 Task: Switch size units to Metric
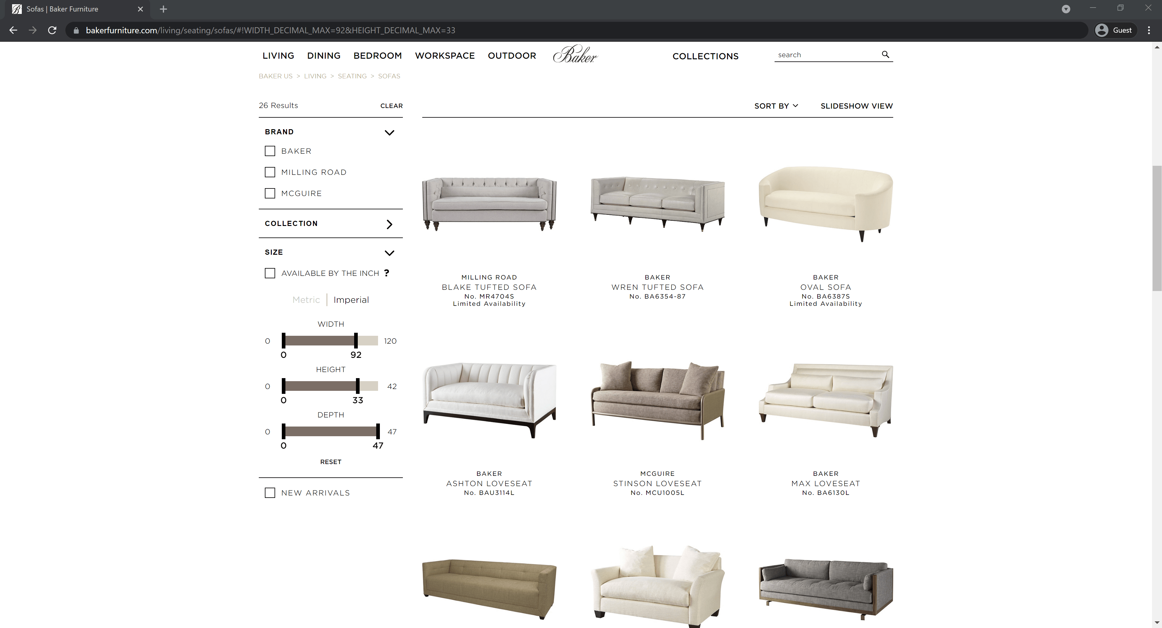(x=306, y=300)
